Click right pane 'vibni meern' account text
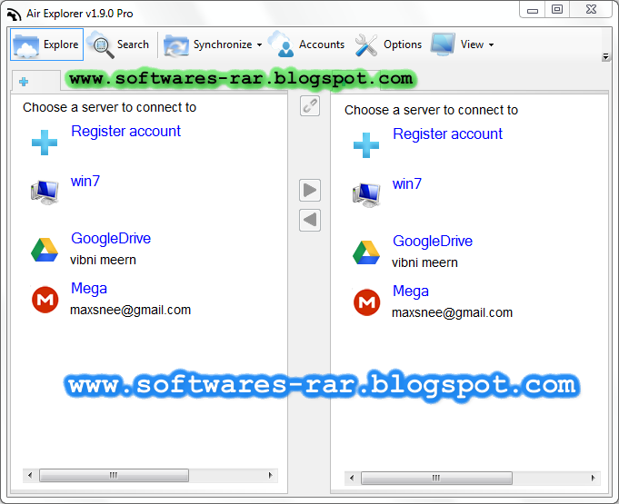 point(424,262)
